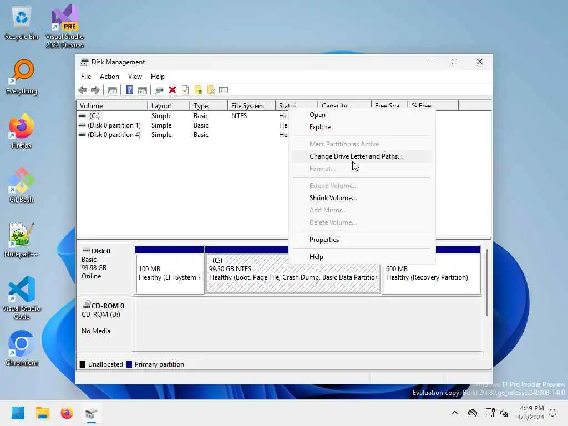This screenshot has width=568, height=426.
Task: Open the View menu
Action: point(135,77)
